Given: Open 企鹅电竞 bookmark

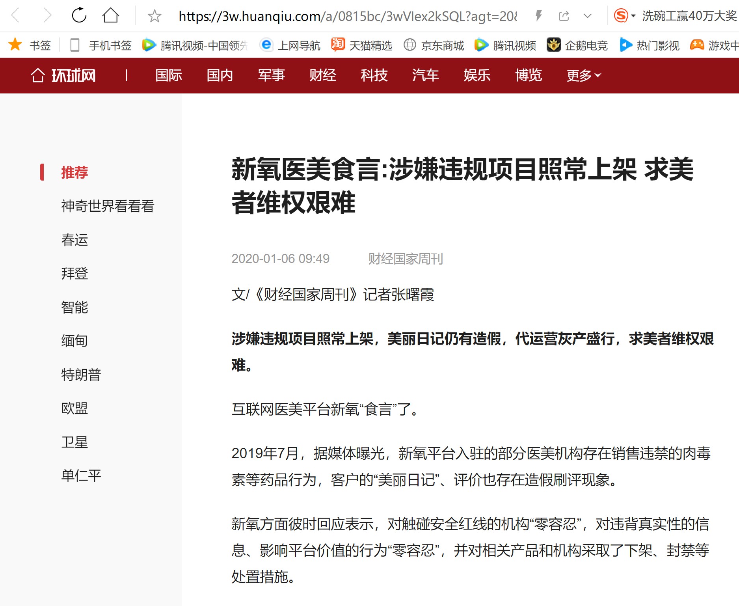Looking at the screenshot, I should click(x=577, y=45).
